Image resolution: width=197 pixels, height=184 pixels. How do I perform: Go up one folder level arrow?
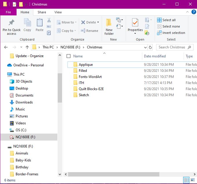[x=27, y=47]
